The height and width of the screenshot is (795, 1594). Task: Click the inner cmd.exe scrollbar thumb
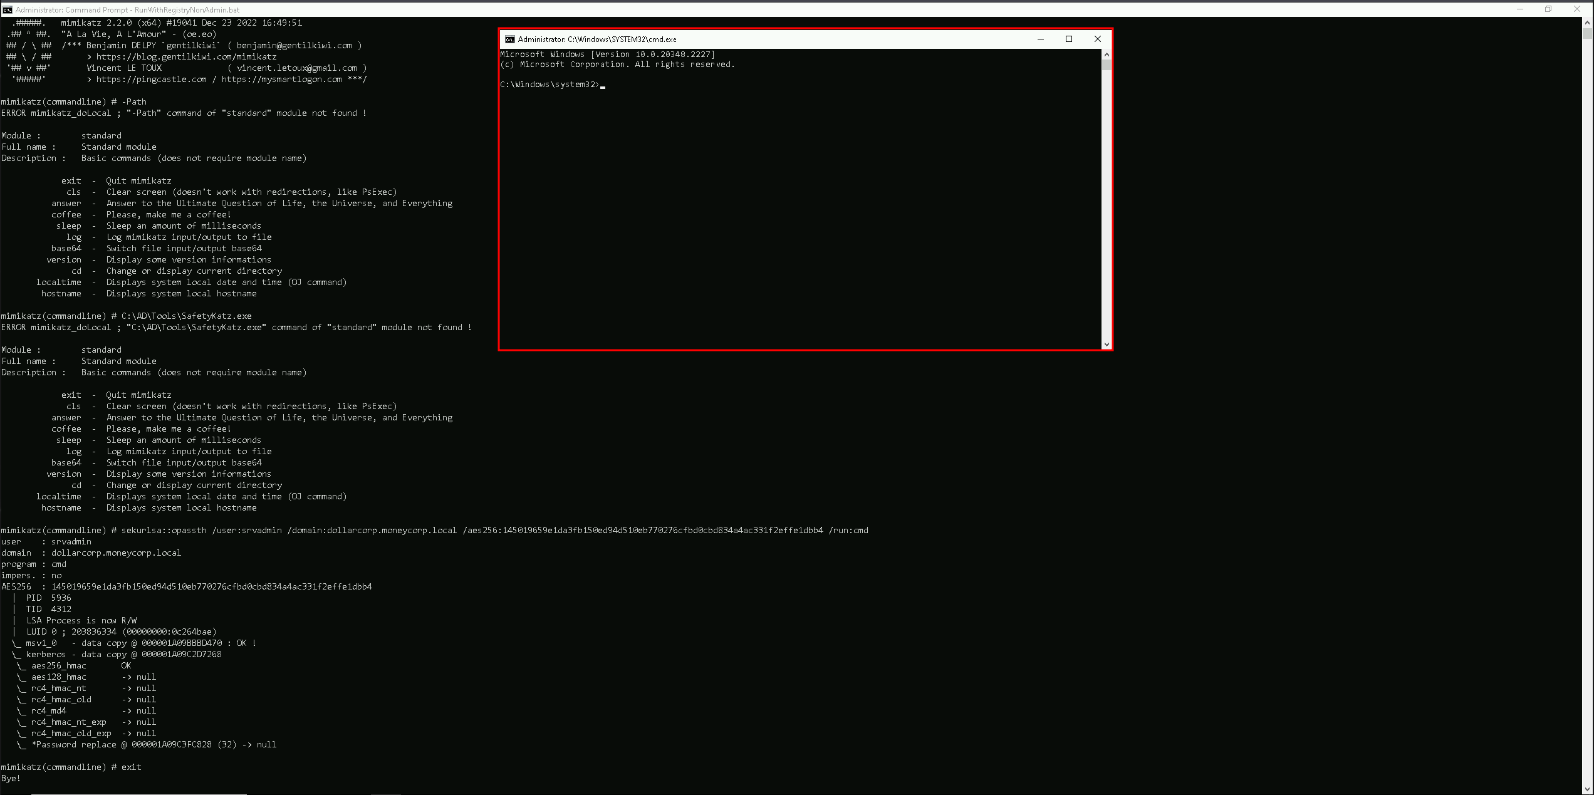click(x=1107, y=65)
